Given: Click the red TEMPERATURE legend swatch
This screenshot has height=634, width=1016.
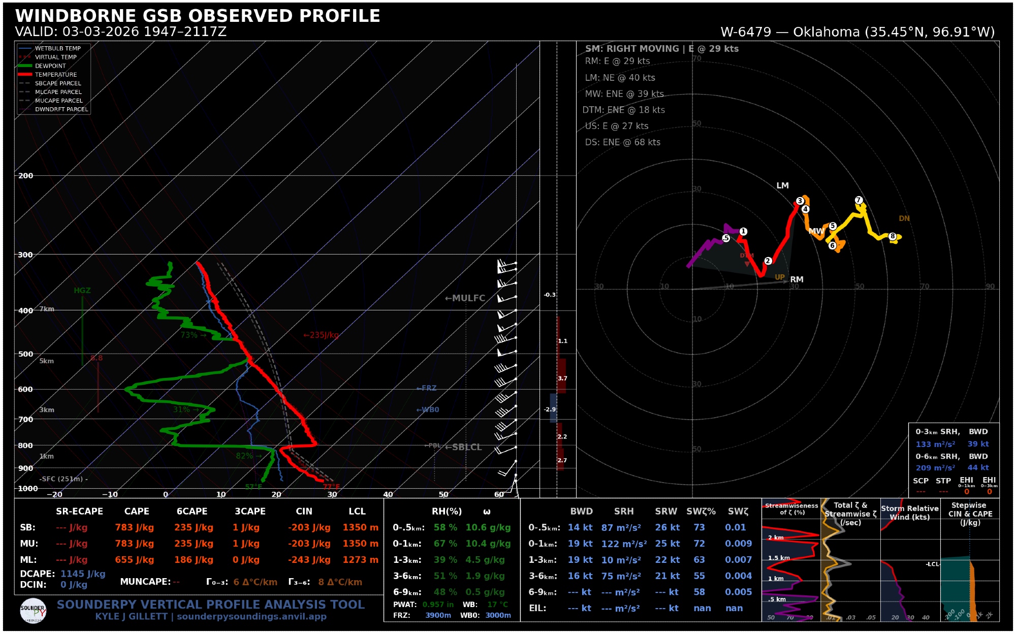Looking at the screenshot, I should click(25, 75).
